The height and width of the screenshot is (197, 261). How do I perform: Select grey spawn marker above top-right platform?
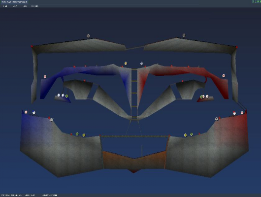pos(184,35)
